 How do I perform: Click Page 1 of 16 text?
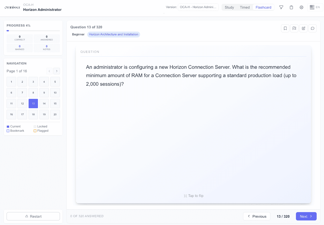tap(17, 71)
